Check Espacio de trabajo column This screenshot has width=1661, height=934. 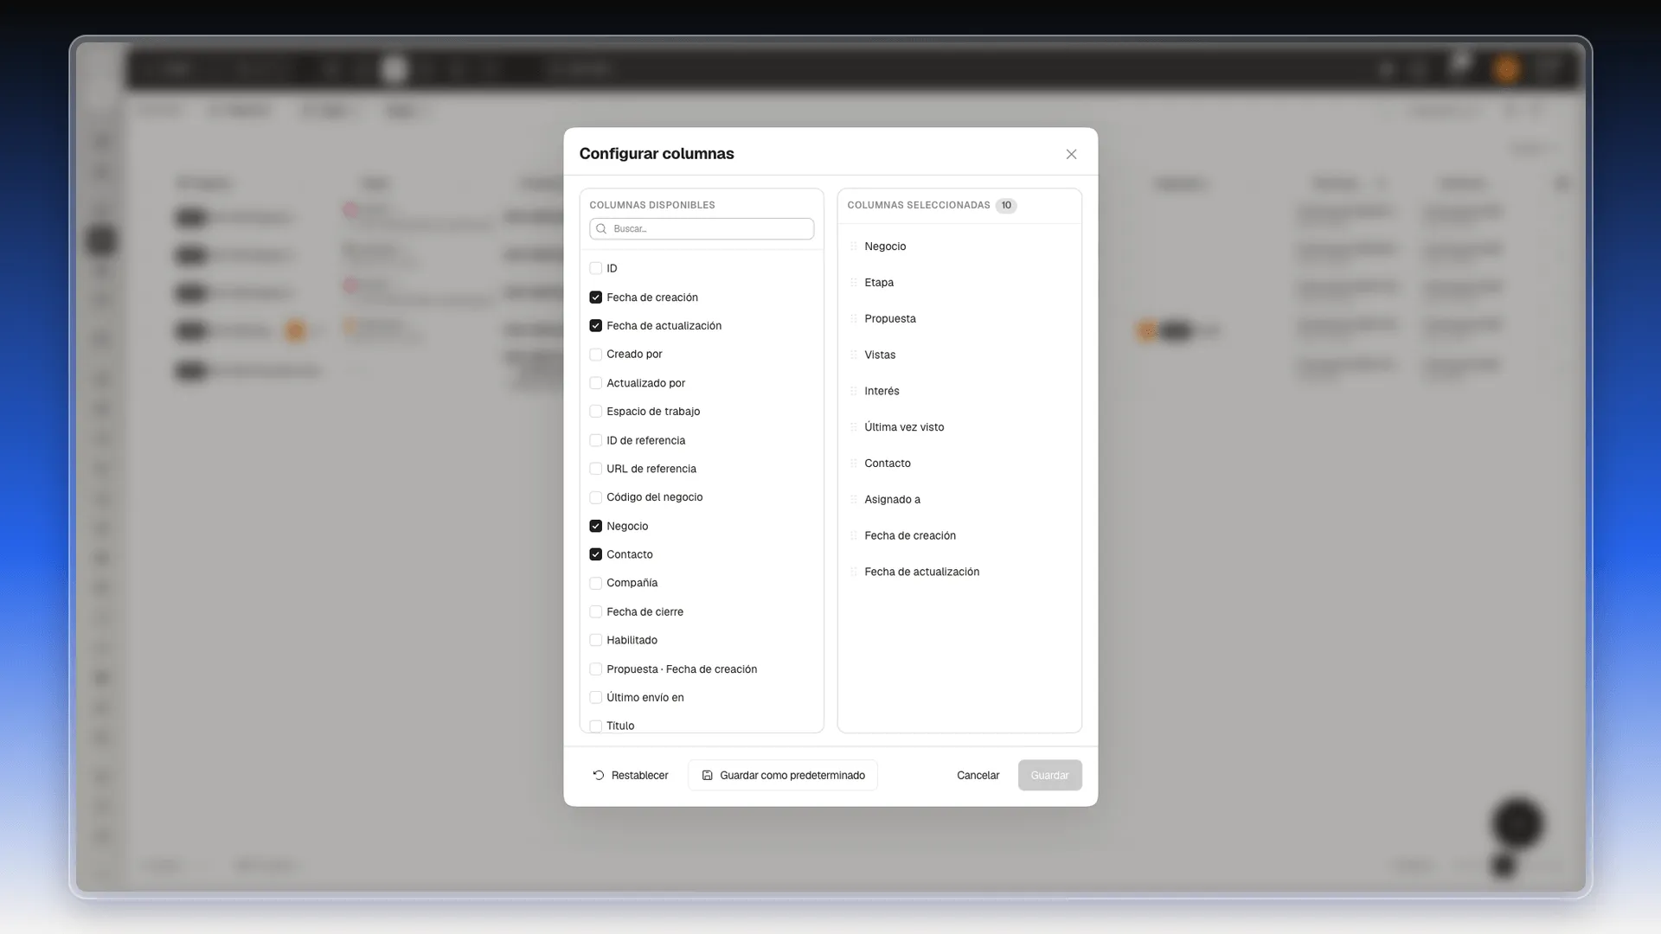click(x=595, y=411)
